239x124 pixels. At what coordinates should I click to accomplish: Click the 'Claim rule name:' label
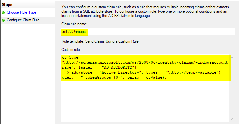[74, 24]
